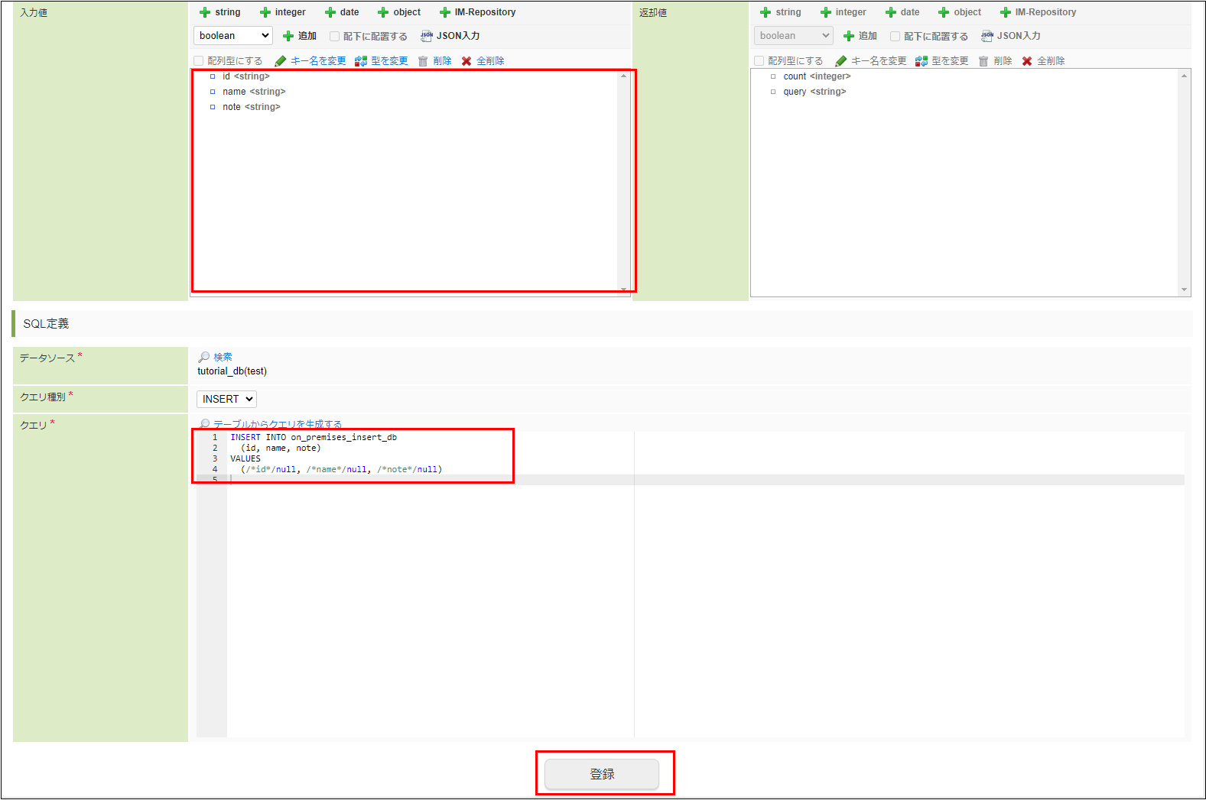Add a date key to return values

coord(902,12)
